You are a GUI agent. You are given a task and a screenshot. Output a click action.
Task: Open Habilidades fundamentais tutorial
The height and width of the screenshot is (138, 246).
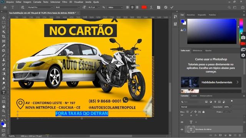click(211, 82)
